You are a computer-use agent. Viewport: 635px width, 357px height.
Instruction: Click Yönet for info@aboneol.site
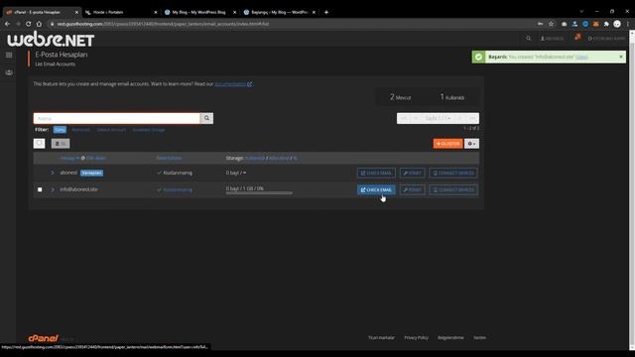point(413,189)
